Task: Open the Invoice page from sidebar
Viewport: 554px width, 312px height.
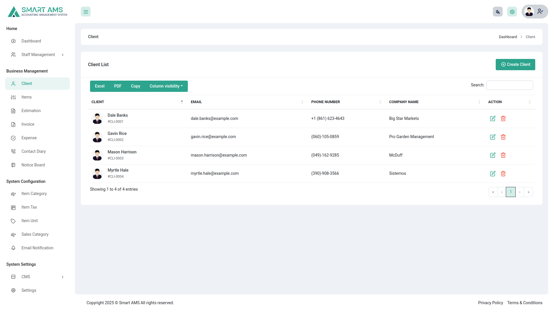Action: 27,124
